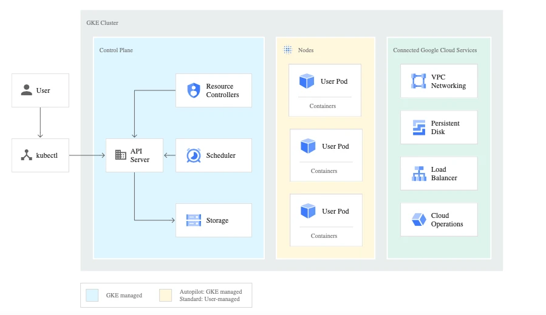Click the kubectl fork icon
This screenshot has width=546, height=315.
(27, 155)
